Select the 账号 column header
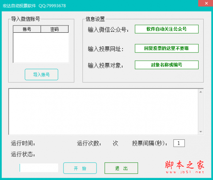The width and height of the screenshot is (213, 180). click(x=27, y=29)
